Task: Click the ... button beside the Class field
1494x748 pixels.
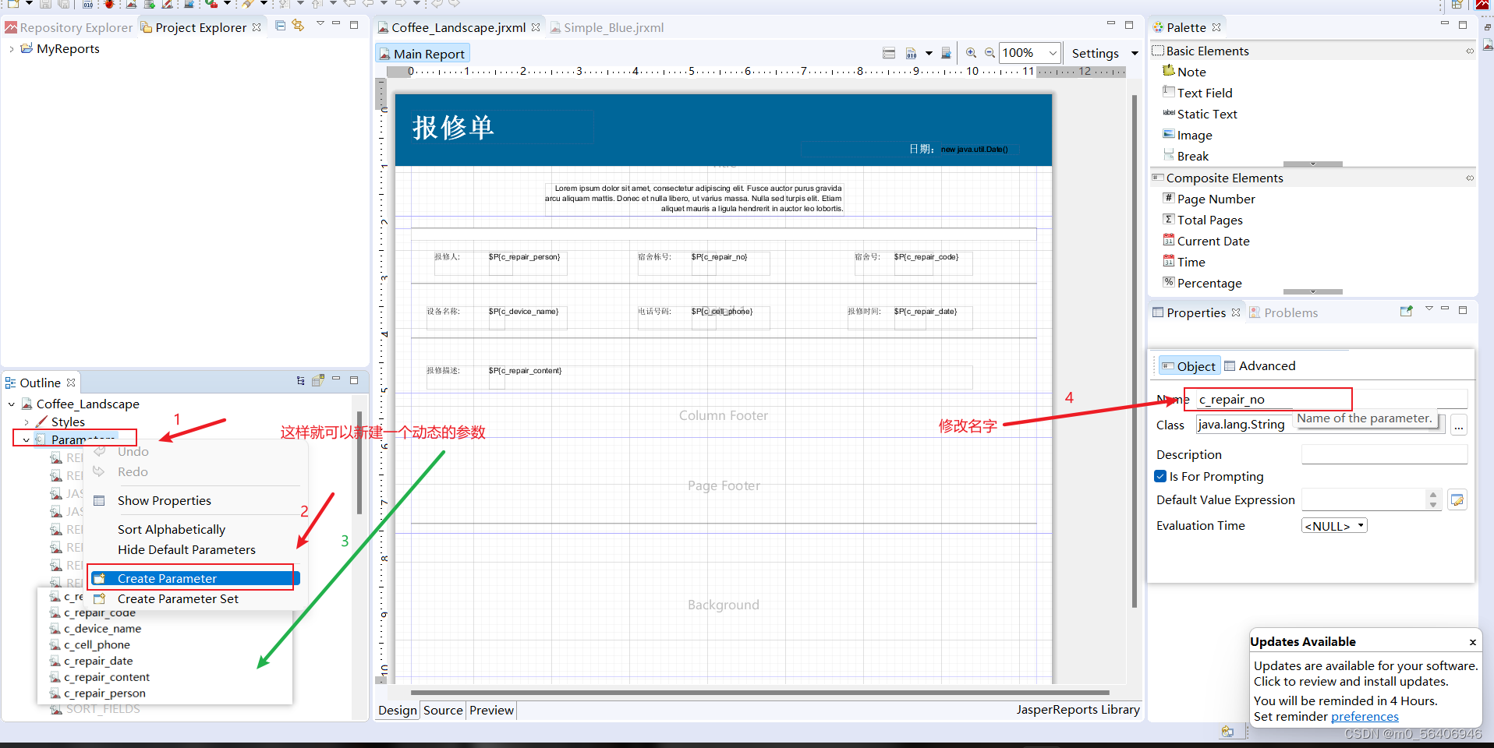Action: pyautogui.click(x=1458, y=425)
